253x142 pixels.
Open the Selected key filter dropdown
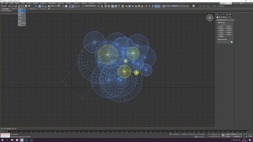236,134
